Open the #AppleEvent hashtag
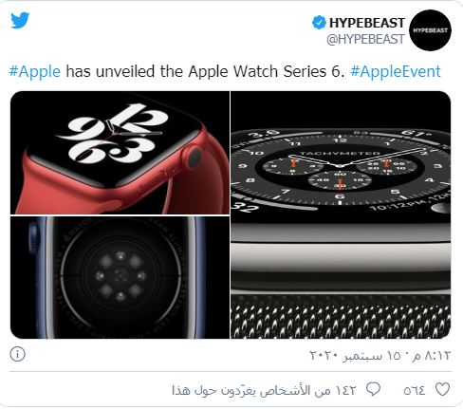 pos(396,71)
